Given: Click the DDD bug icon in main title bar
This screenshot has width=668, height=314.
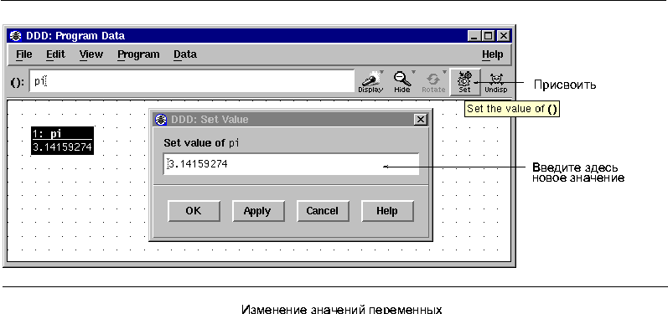Looking at the screenshot, I should point(16,36).
